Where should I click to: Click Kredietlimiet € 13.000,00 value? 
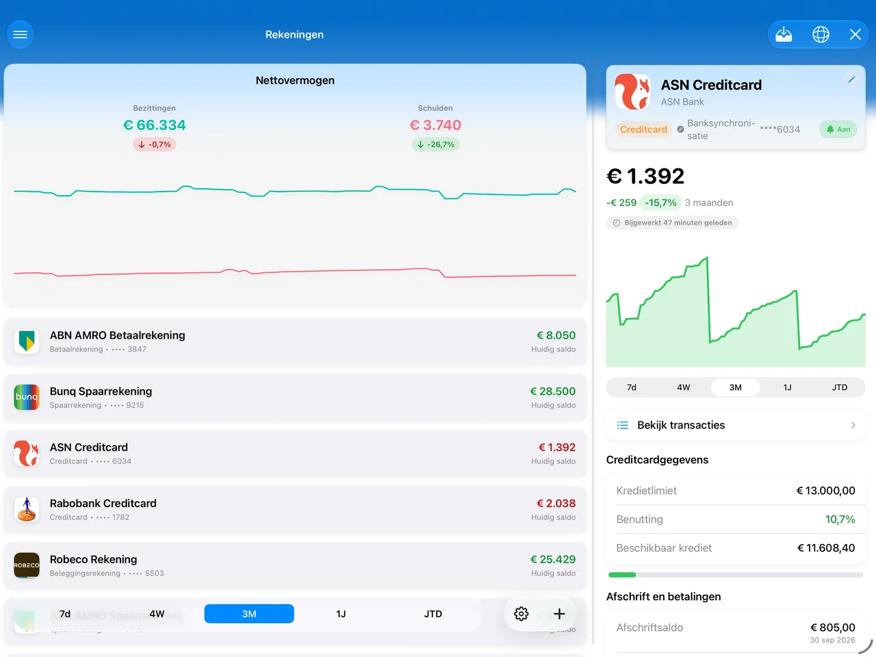pos(826,491)
